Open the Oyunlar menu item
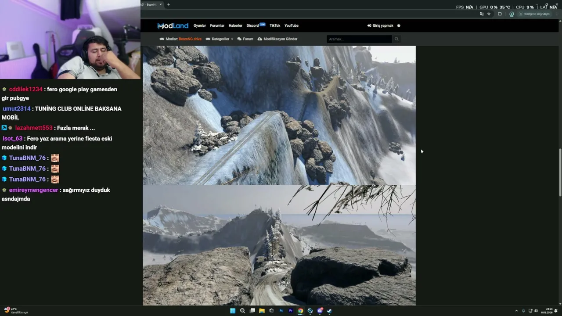The height and width of the screenshot is (316, 562). pos(200,25)
